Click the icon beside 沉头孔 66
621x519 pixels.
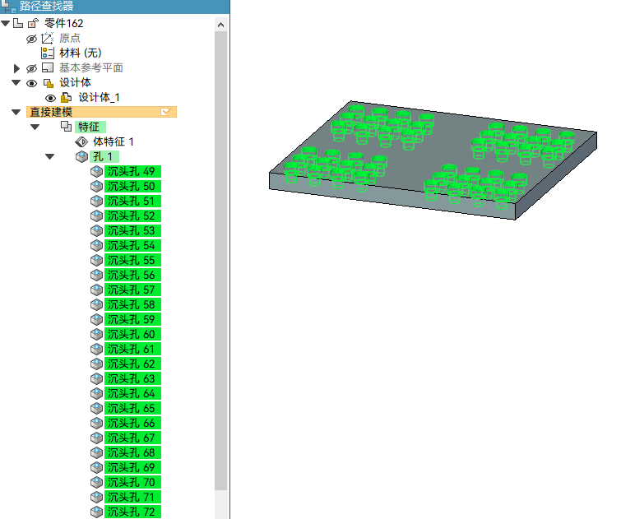tap(96, 423)
